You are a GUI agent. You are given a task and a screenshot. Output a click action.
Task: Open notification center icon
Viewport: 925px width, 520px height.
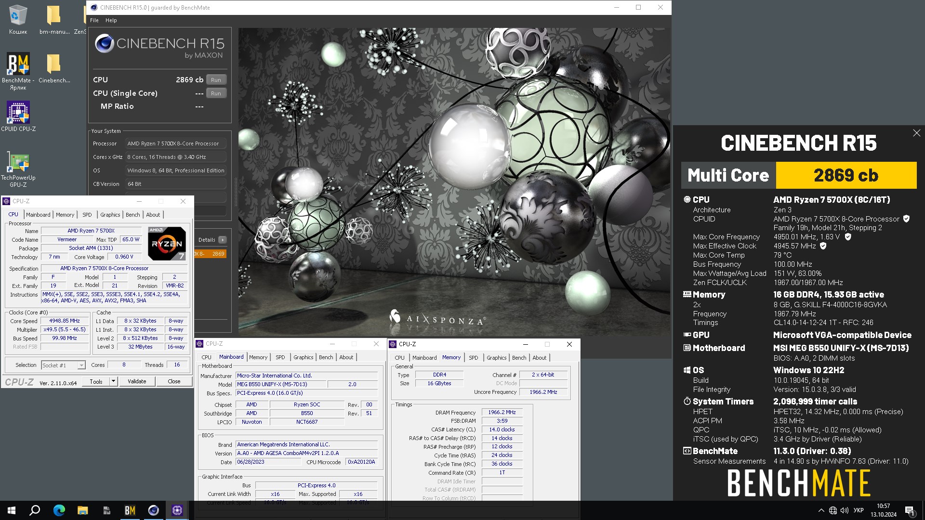910,510
